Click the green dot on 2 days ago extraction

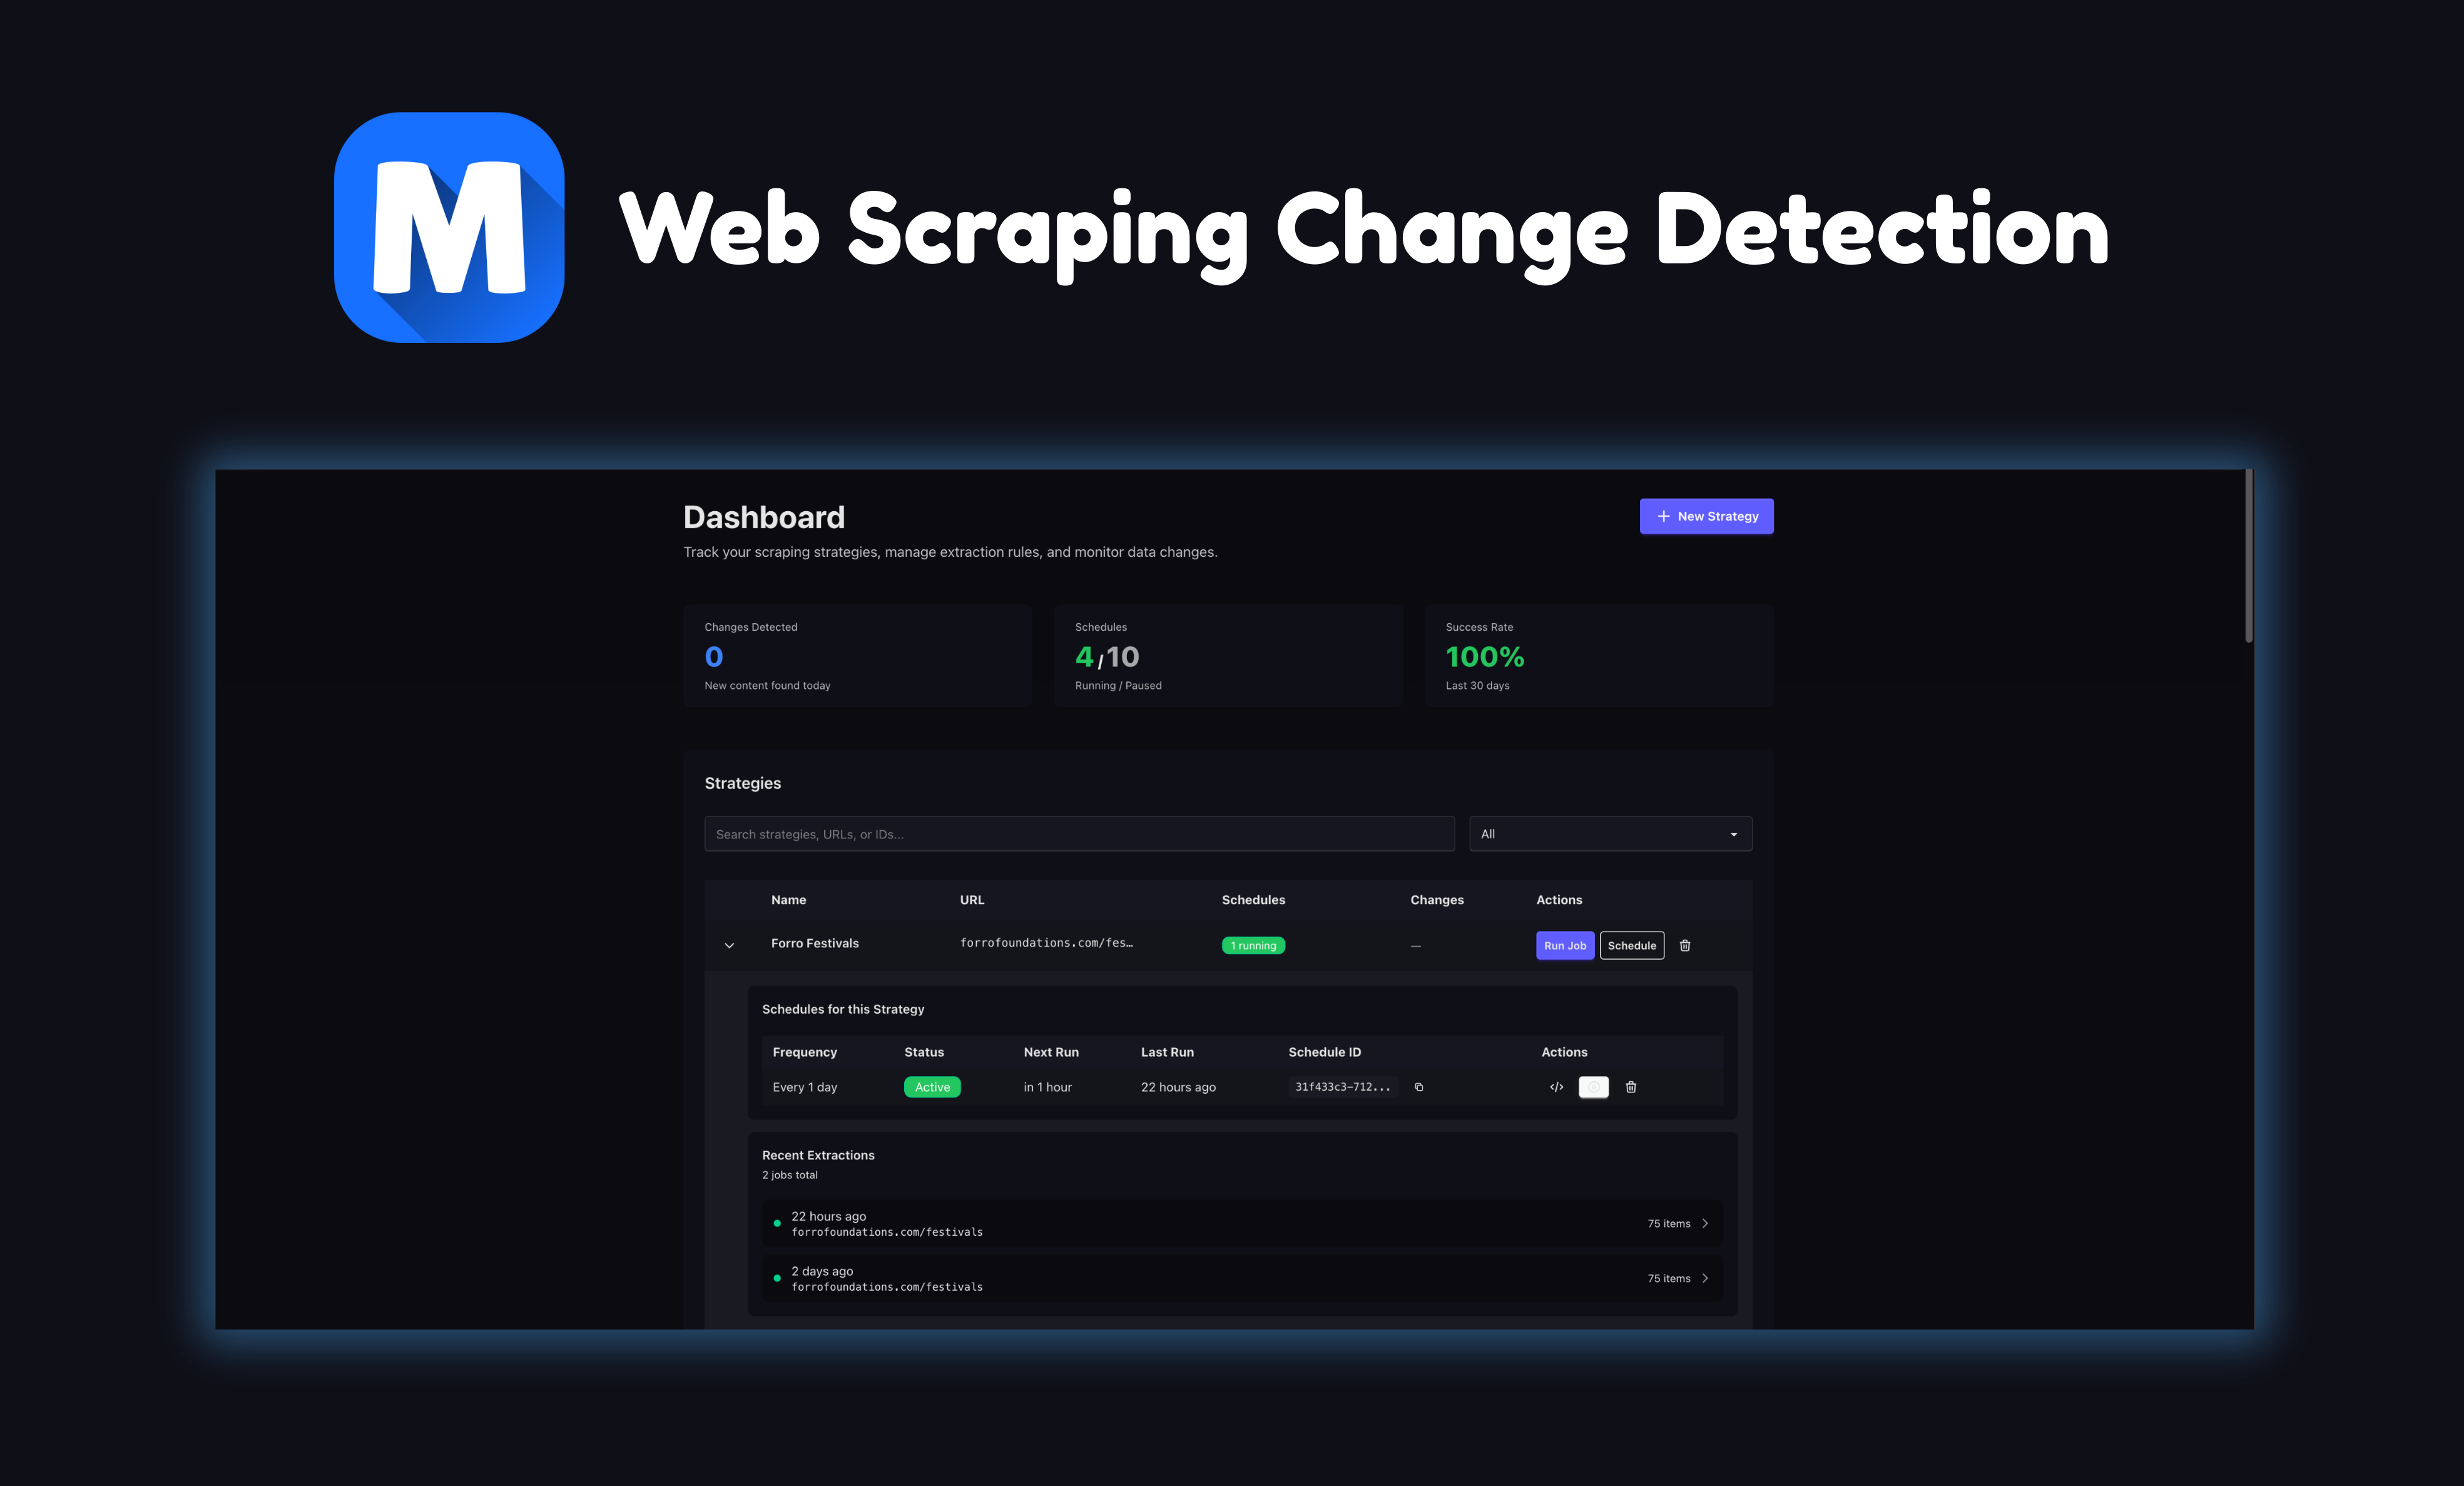[777, 1278]
